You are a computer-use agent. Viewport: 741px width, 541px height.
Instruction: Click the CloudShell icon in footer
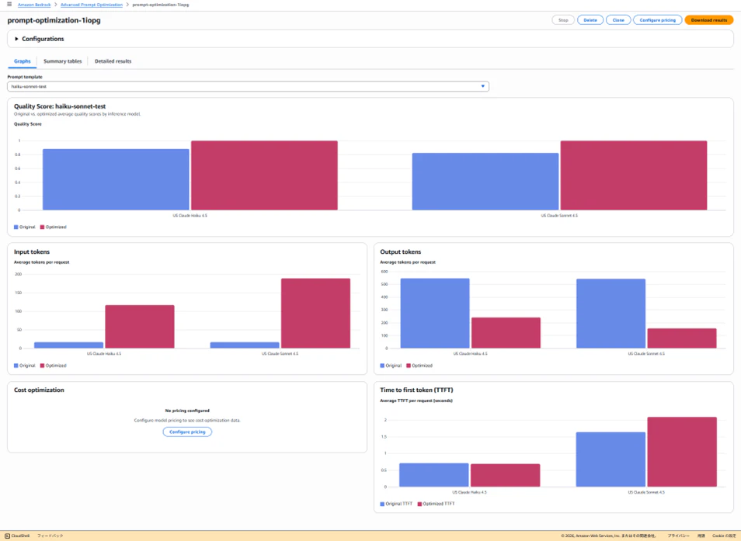click(x=7, y=536)
